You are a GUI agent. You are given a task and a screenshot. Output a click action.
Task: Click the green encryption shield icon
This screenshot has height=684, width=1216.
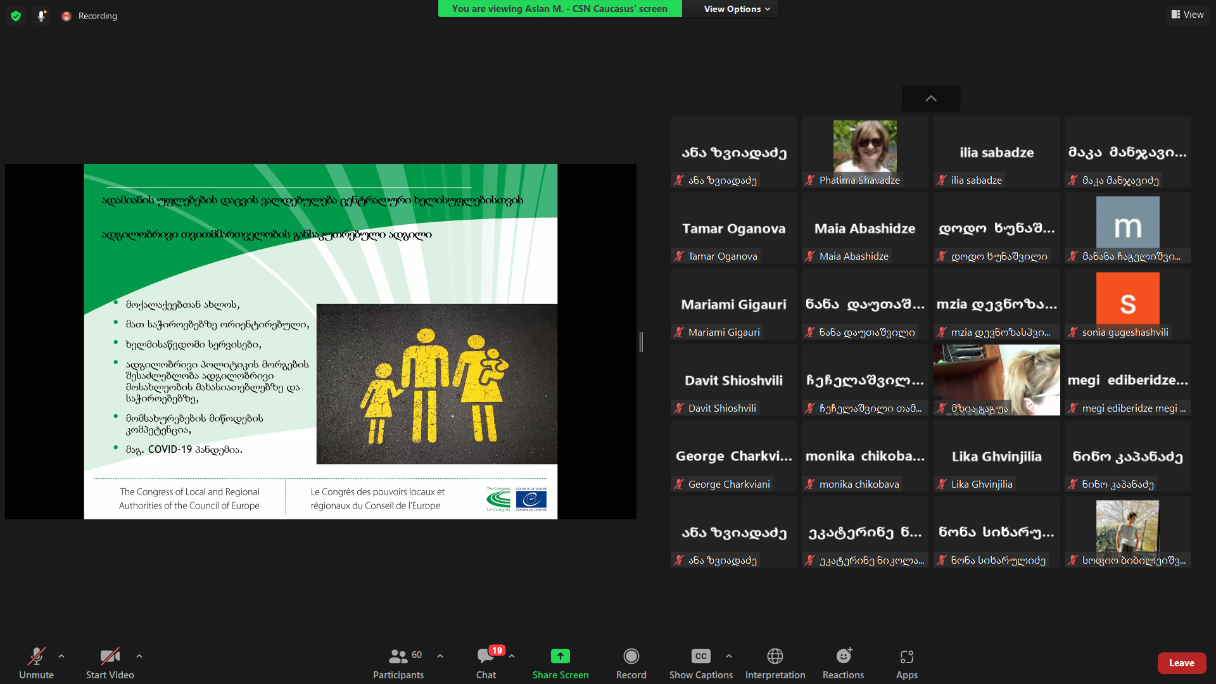[x=16, y=16]
